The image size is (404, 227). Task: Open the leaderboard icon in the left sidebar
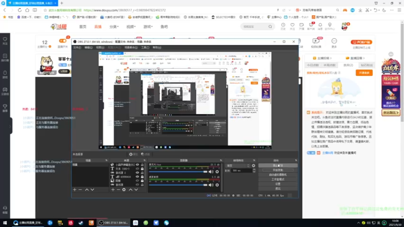point(5,57)
